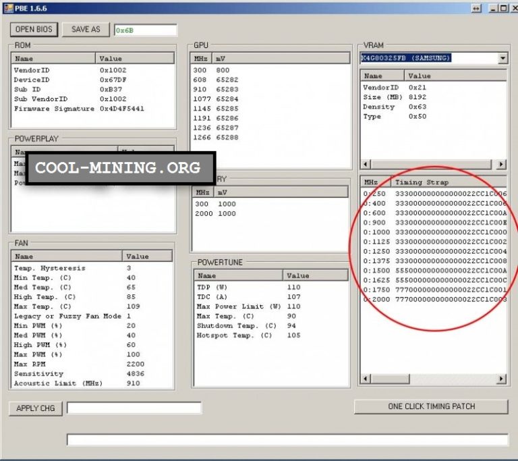This screenshot has height=461, width=518.
Task: Click the ONE CLICK TIMING PATCH button
Action: [431, 406]
